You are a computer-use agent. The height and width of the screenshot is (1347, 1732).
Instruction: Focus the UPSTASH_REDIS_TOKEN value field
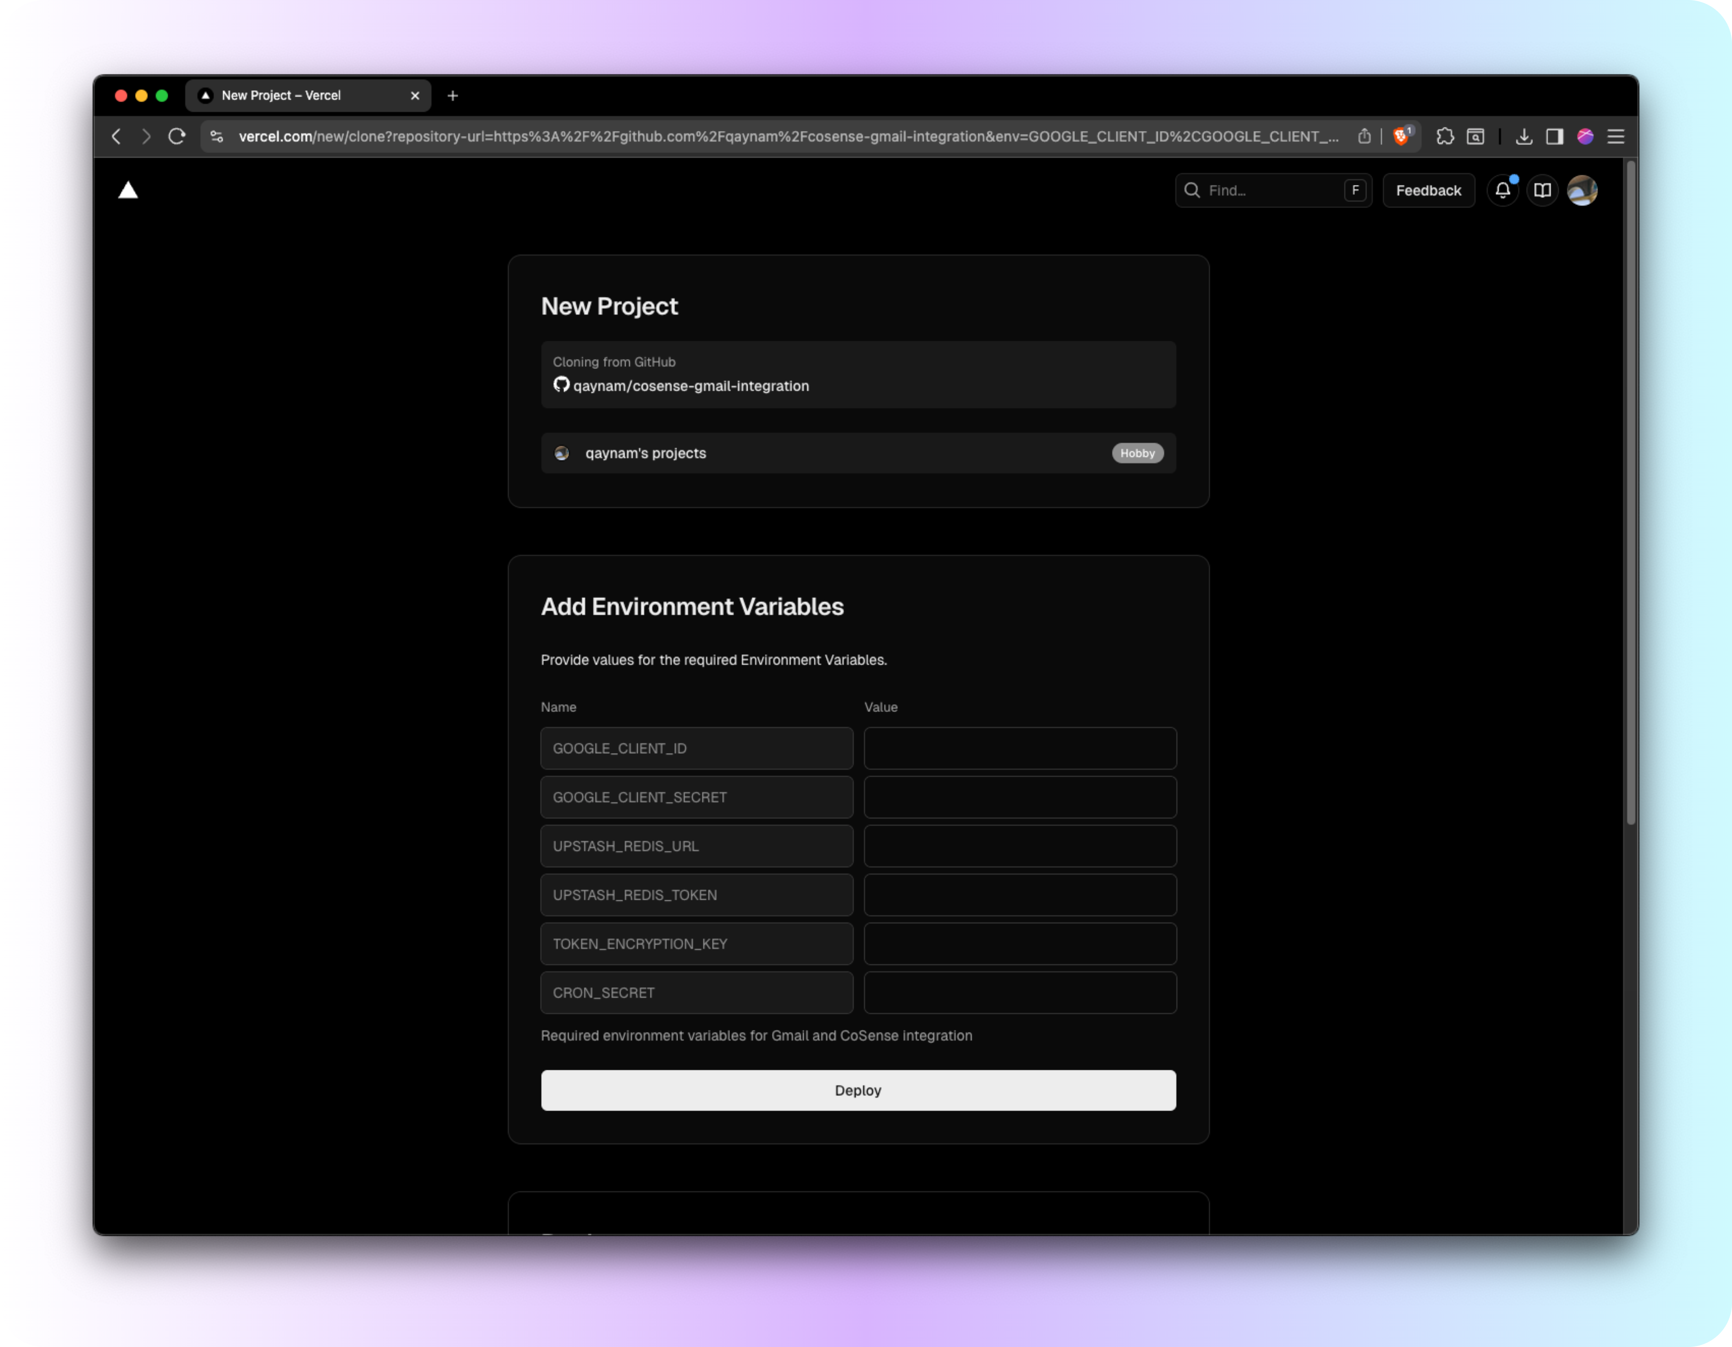[x=1020, y=895]
